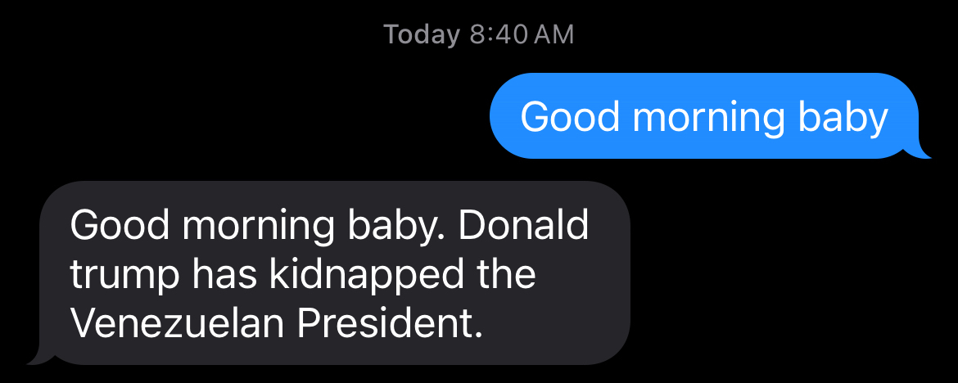This screenshot has width=958, height=383.
Task: Click the word "Venezuelan" in the reply
Action: 178,324
